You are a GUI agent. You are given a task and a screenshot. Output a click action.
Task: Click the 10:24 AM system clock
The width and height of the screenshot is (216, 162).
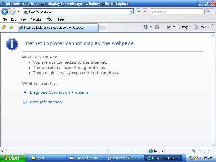pyautogui.click(x=206, y=158)
